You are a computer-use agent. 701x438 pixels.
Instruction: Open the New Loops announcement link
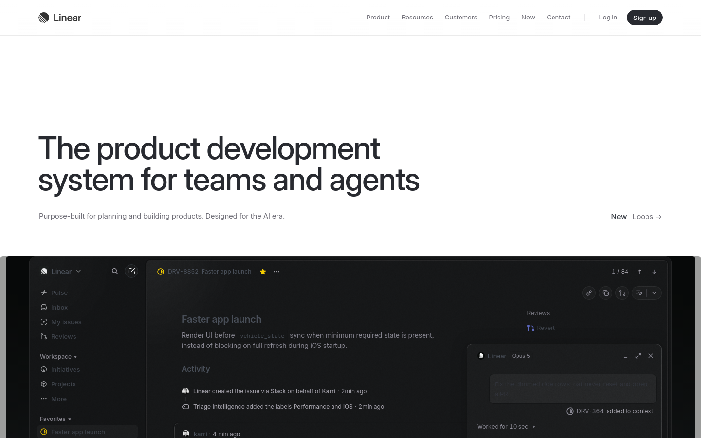point(637,217)
